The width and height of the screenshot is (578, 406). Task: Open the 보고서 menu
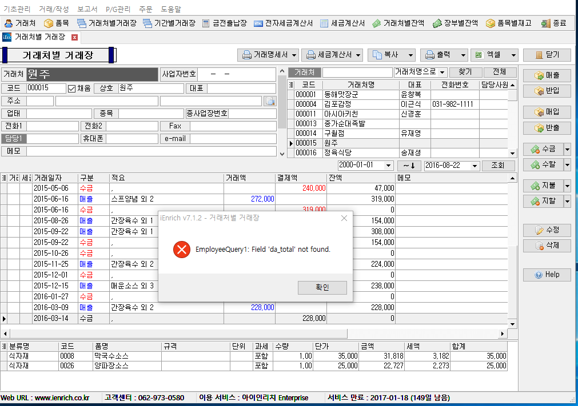pyautogui.click(x=87, y=9)
